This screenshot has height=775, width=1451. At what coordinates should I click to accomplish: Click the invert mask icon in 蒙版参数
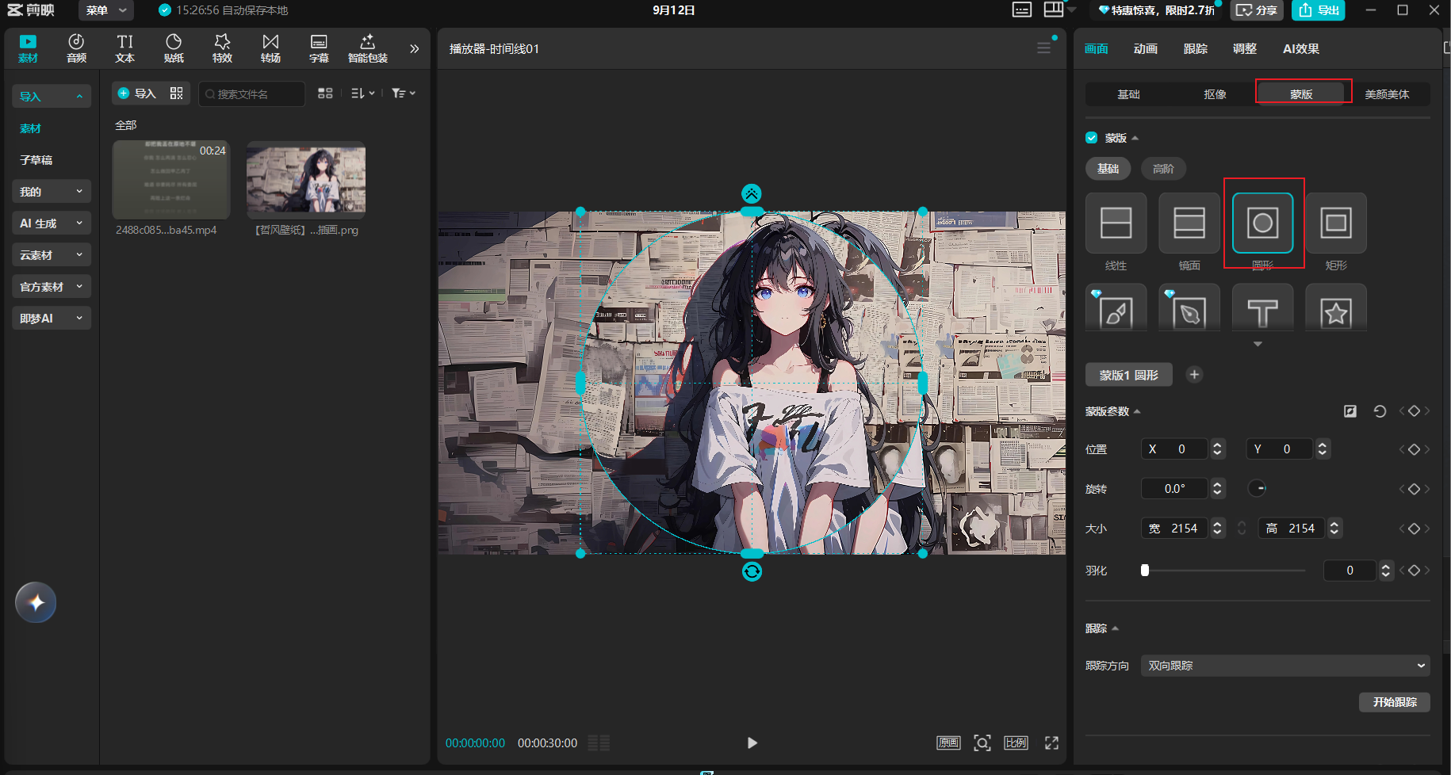click(1350, 411)
